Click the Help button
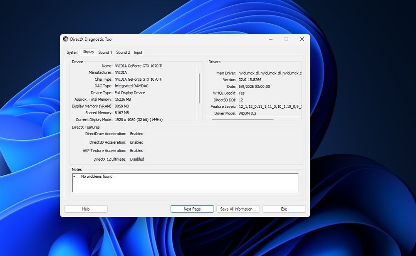This screenshot has width=416, height=256. coord(86,209)
